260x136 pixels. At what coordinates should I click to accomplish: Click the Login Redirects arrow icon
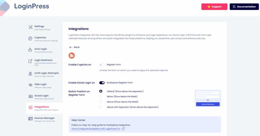(30, 61)
